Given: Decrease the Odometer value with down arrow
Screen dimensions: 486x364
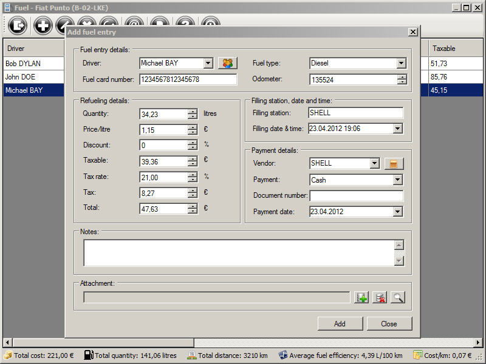Looking at the screenshot, I should coord(402,82).
